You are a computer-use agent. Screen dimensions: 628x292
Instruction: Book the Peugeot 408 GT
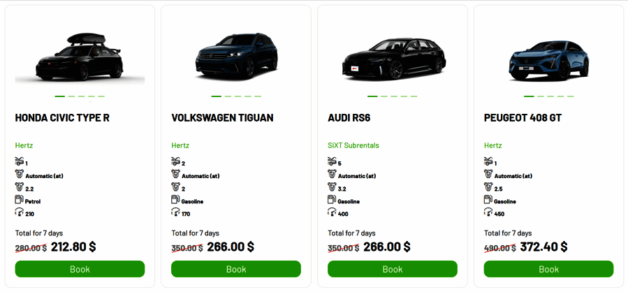click(x=548, y=269)
